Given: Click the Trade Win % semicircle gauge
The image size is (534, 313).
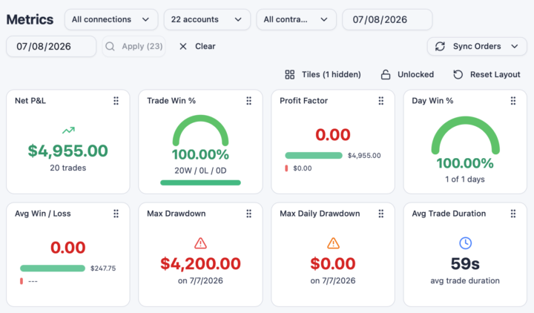Looking at the screenshot, I should pyautogui.click(x=200, y=130).
